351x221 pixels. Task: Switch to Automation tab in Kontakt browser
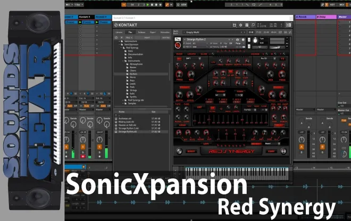(x=165, y=32)
